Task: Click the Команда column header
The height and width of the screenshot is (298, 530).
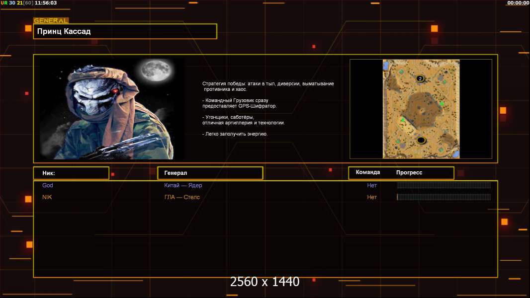Action: click(x=368, y=172)
